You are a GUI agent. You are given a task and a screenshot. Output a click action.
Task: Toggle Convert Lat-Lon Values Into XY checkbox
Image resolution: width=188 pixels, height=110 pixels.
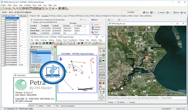click(x=32, y=20)
